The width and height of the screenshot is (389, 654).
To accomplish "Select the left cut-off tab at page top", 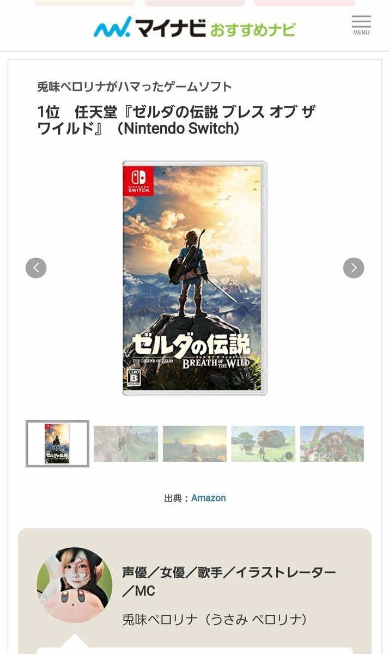I will click(x=85, y=3).
